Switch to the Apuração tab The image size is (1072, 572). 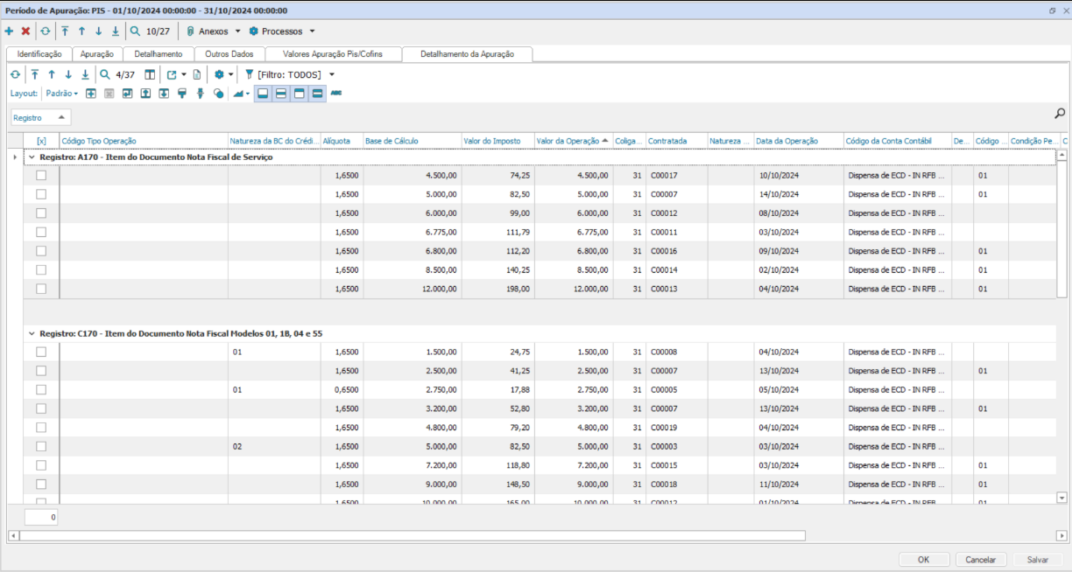click(96, 54)
